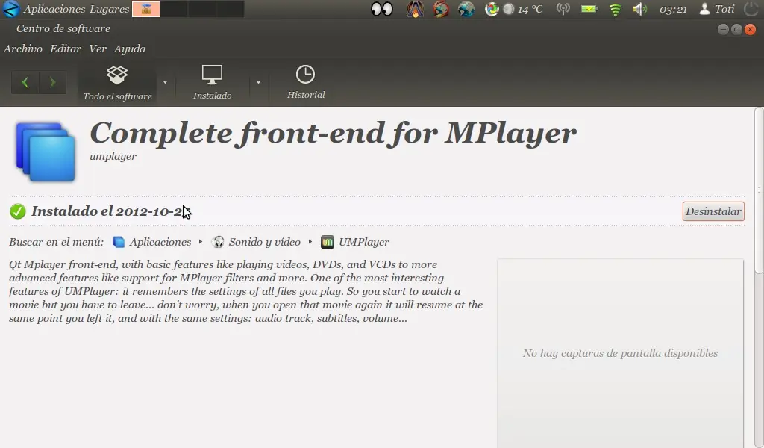
Task: Open the Instalado section
Action: tap(212, 83)
